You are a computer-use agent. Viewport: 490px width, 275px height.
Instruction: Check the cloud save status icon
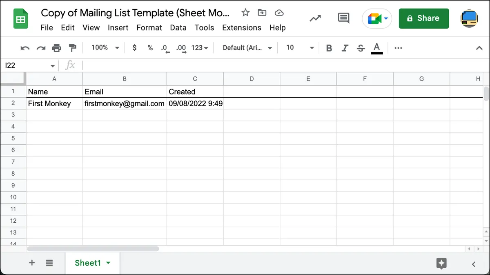point(279,13)
